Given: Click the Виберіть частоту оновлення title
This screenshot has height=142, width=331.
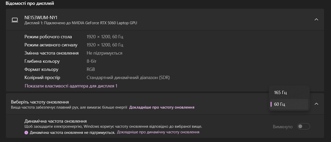Looking at the screenshot, I should [40, 102].
